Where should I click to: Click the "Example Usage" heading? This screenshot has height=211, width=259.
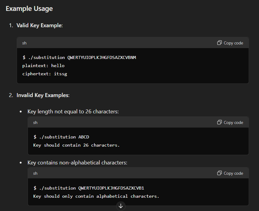(29, 8)
